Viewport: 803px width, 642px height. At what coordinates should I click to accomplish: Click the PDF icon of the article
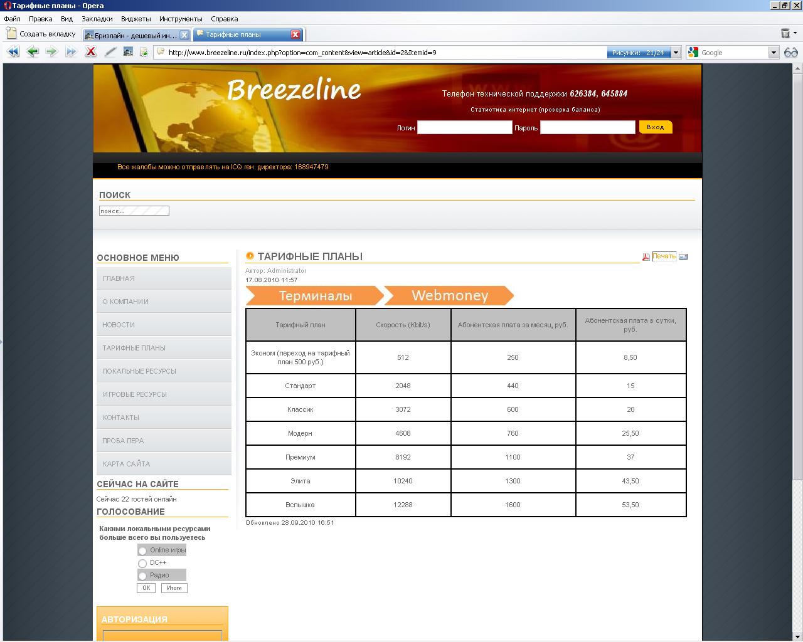coord(646,256)
